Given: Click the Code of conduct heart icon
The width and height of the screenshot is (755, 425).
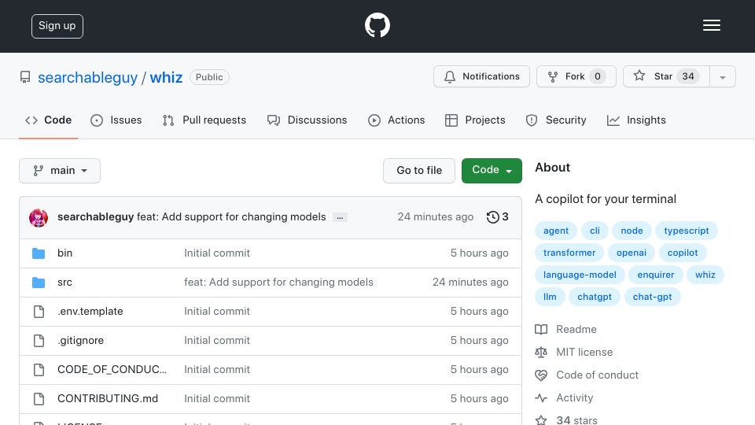Looking at the screenshot, I should [x=541, y=375].
